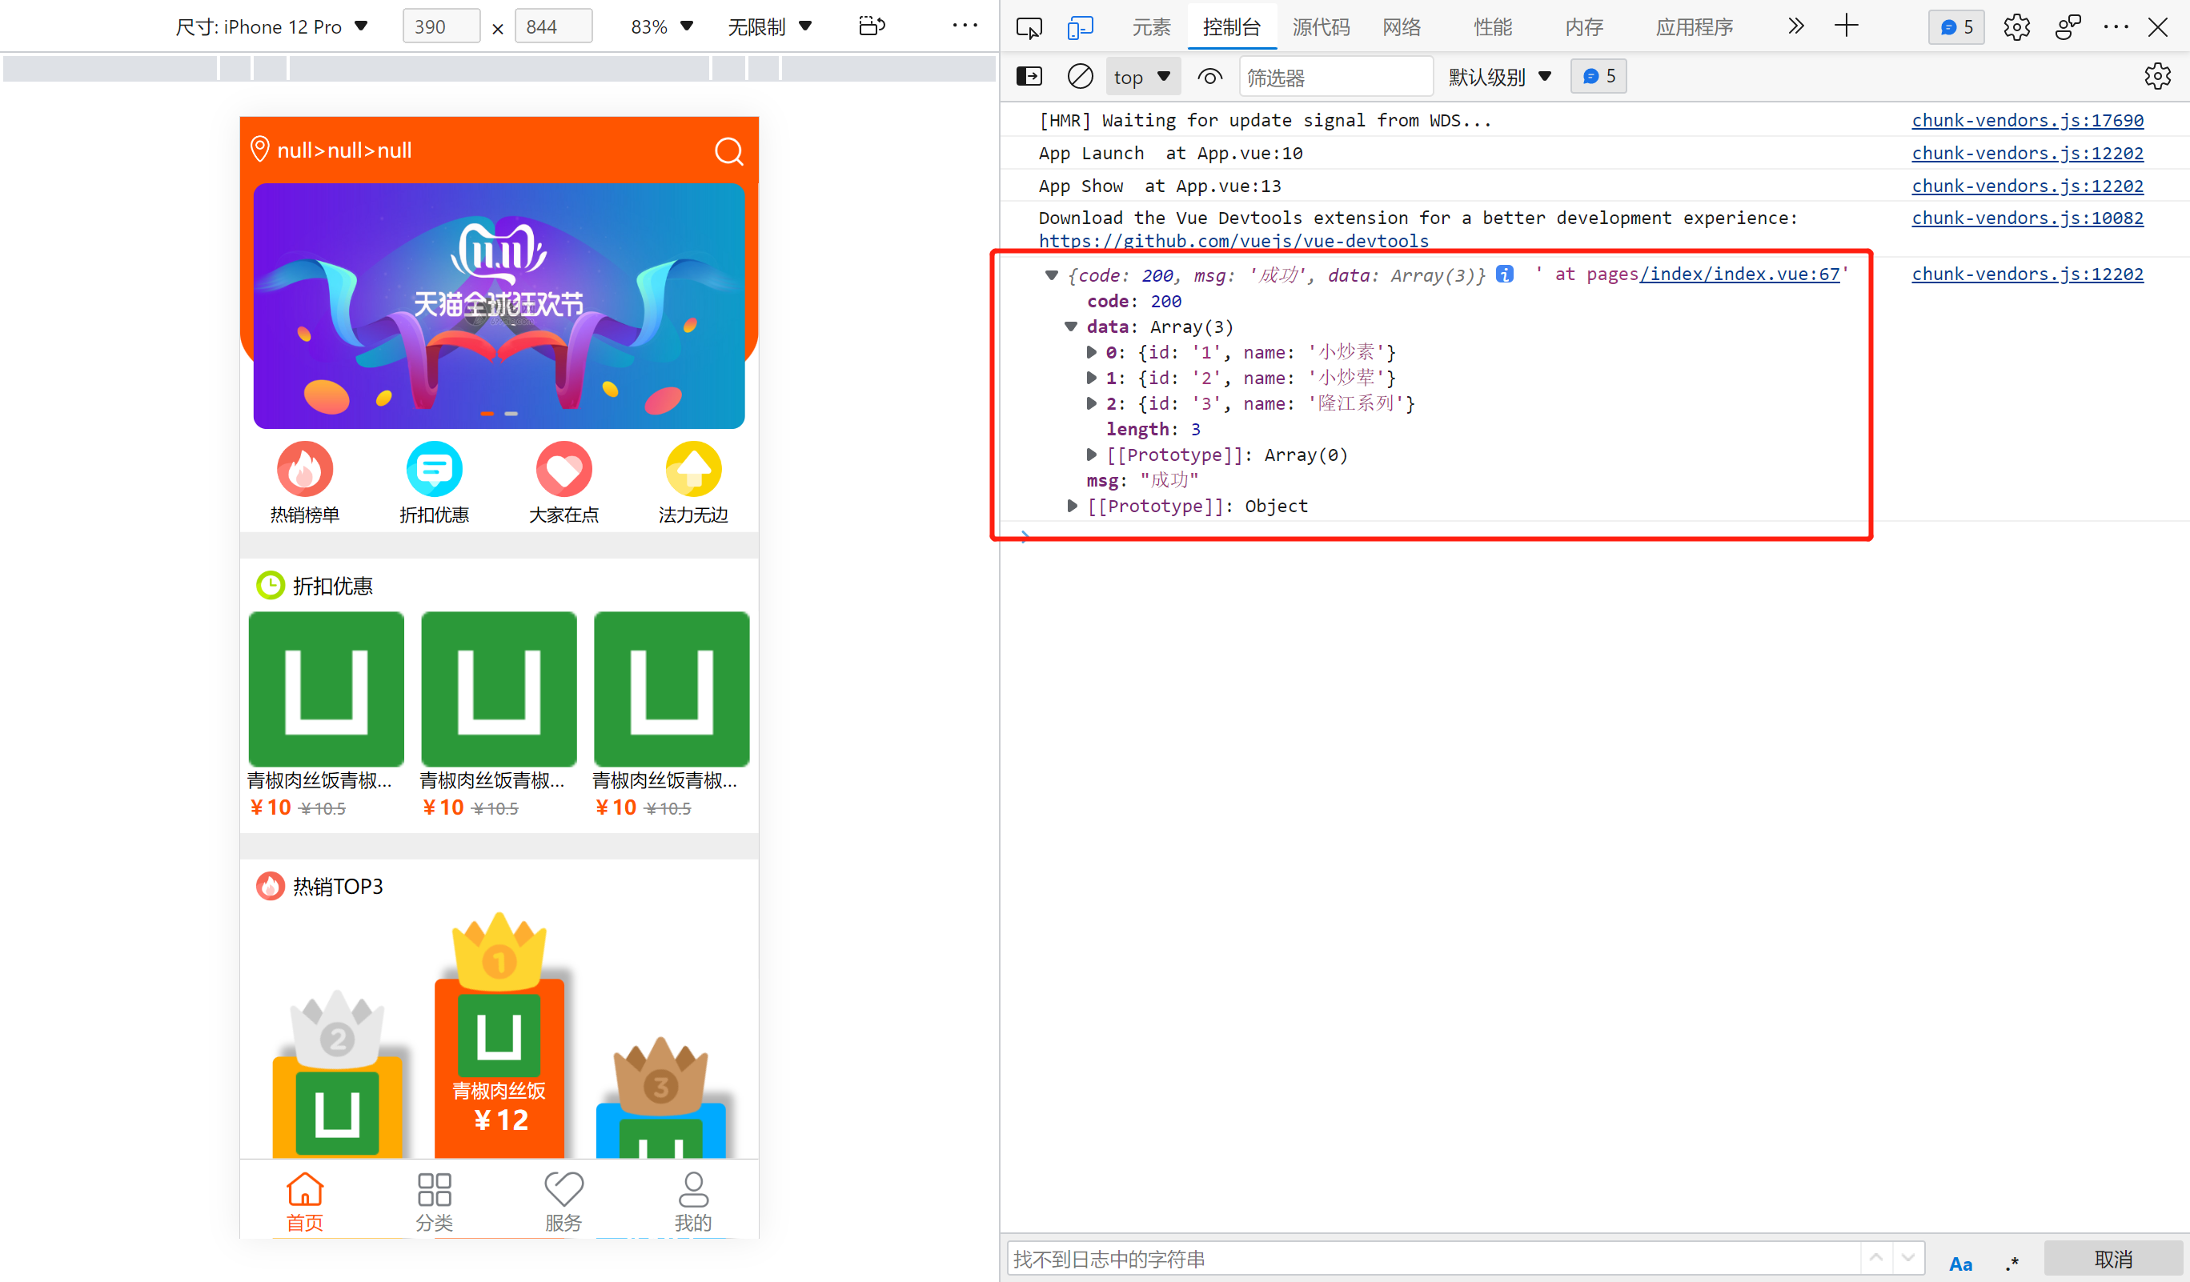Open console settings gear icon
The image size is (2190, 1282).
pos(2157,77)
